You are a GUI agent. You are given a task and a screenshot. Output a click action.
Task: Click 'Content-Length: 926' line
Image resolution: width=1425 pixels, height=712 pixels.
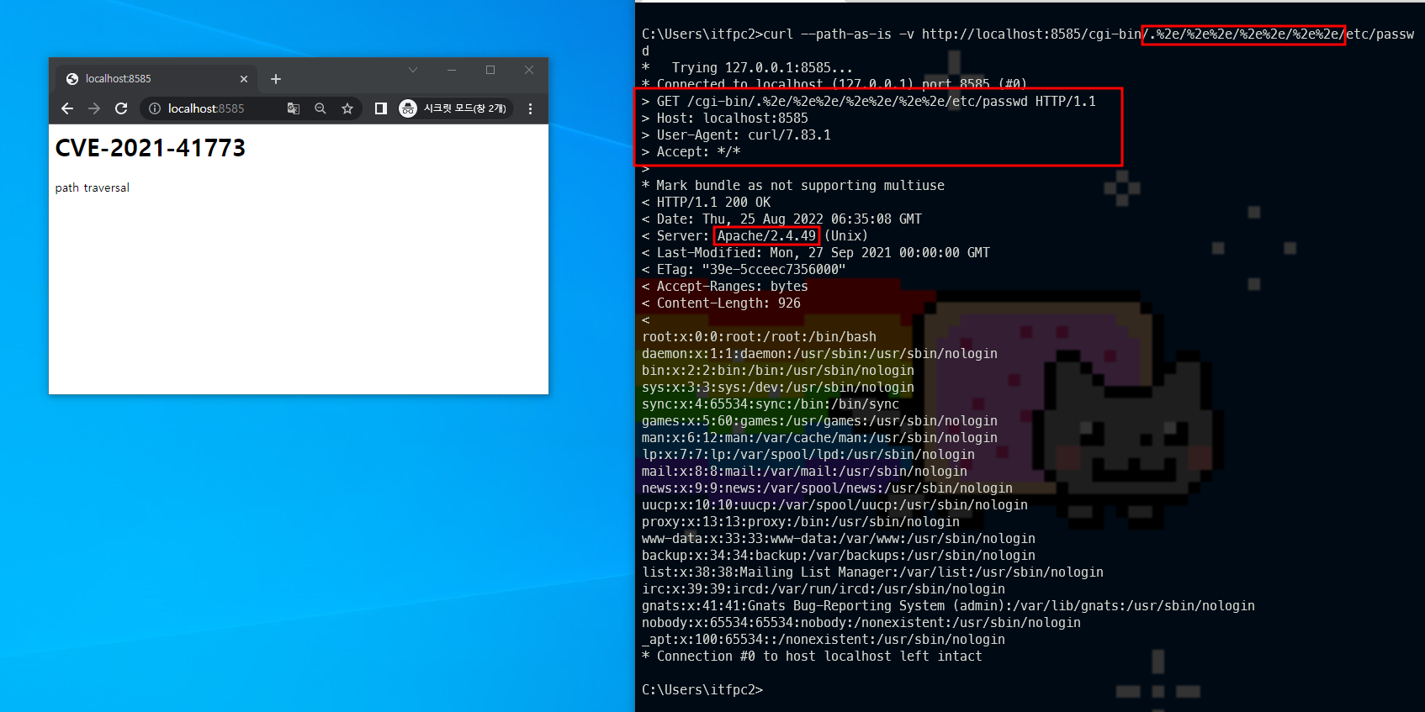click(x=721, y=303)
